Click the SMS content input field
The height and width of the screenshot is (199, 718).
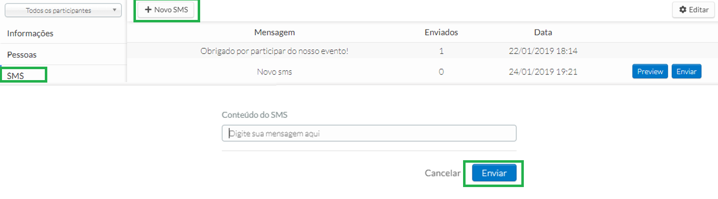(369, 133)
